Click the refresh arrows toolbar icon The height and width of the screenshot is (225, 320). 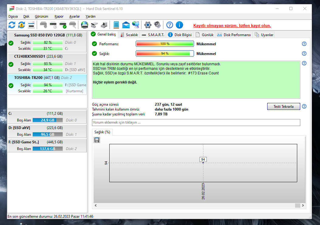[x=12, y=25]
